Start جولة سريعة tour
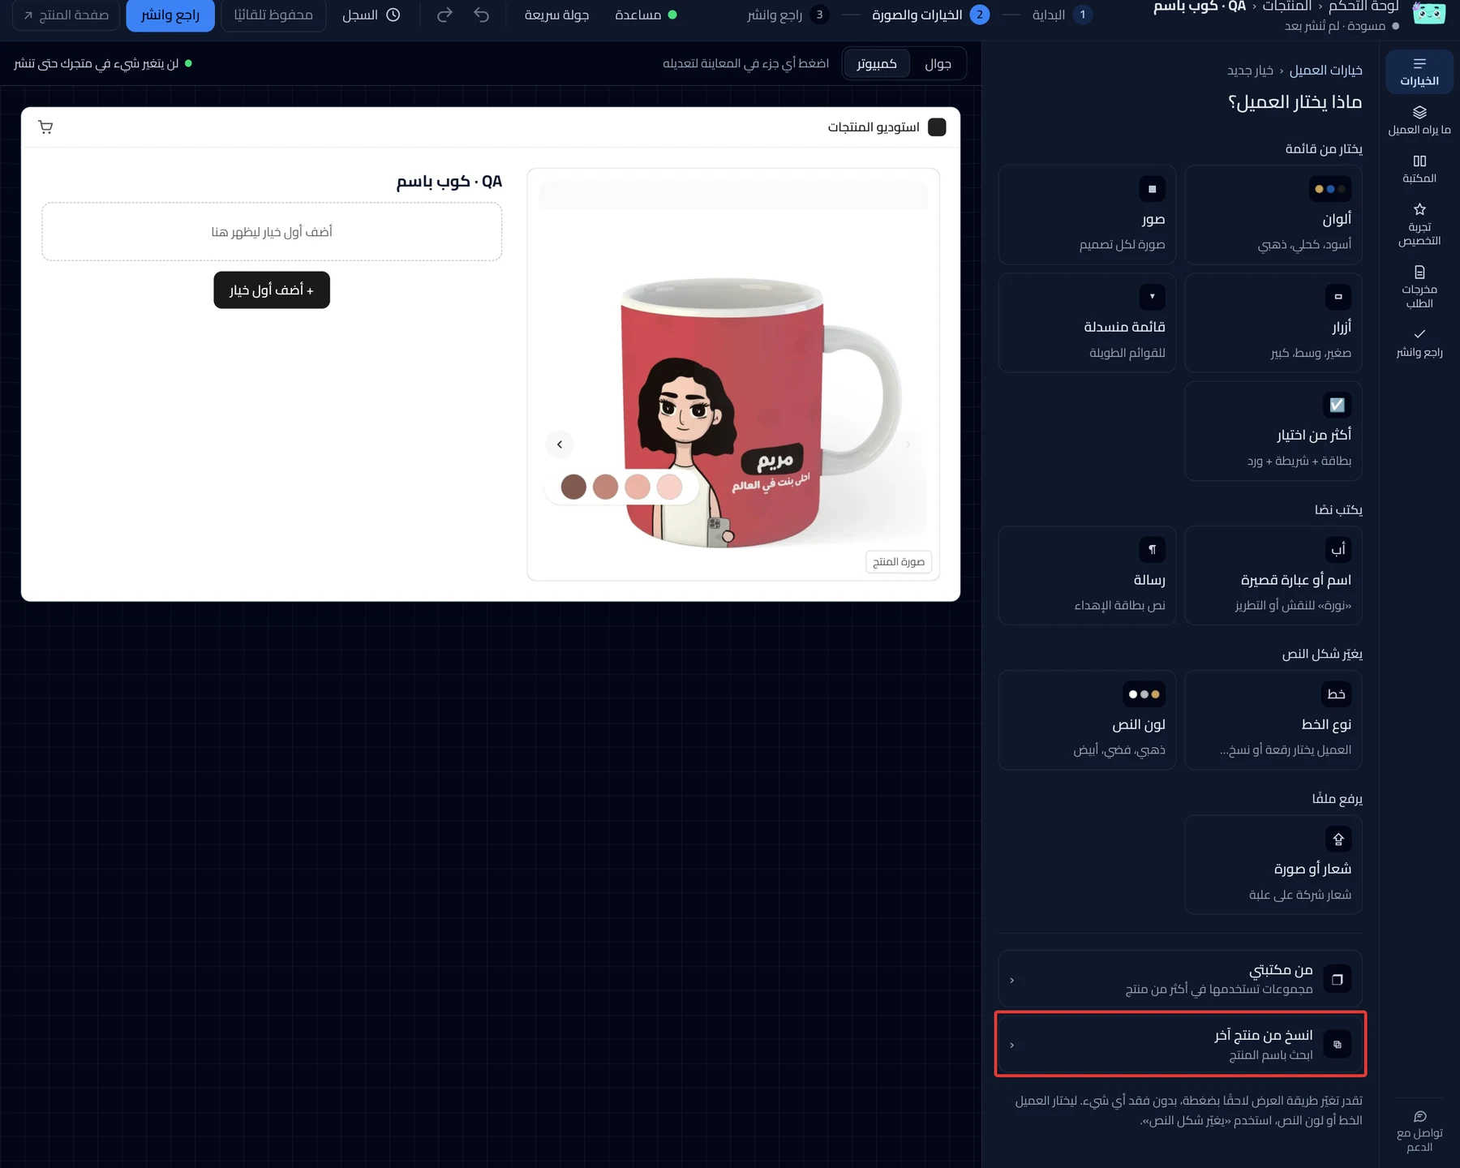This screenshot has height=1168, width=1460. tap(557, 15)
